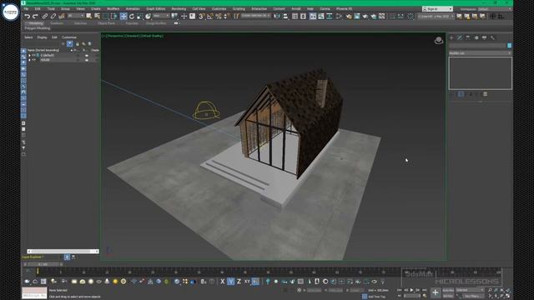Click the Redo arrow in main toolbar
Viewport: 534px width, 300px height.
(35, 16)
